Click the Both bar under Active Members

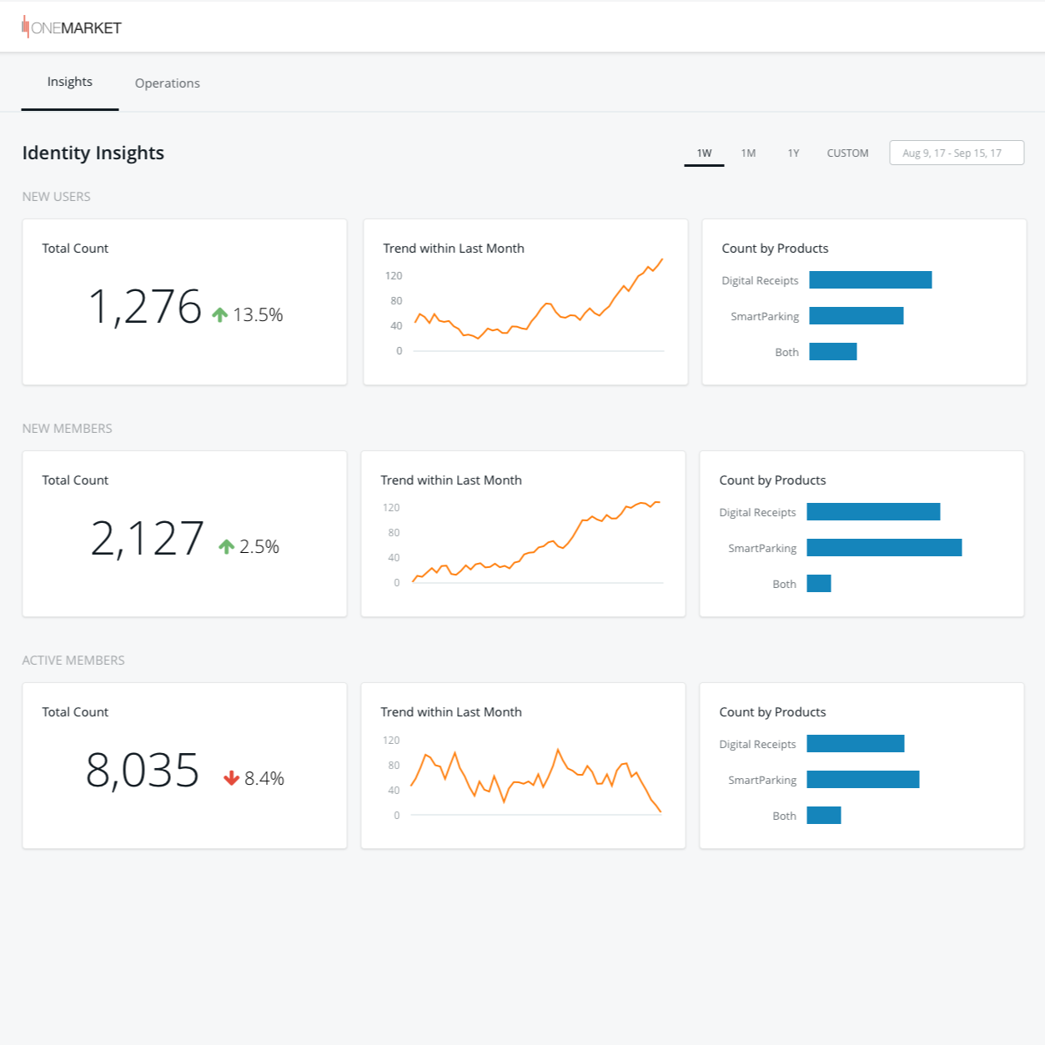[x=823, y=815]
